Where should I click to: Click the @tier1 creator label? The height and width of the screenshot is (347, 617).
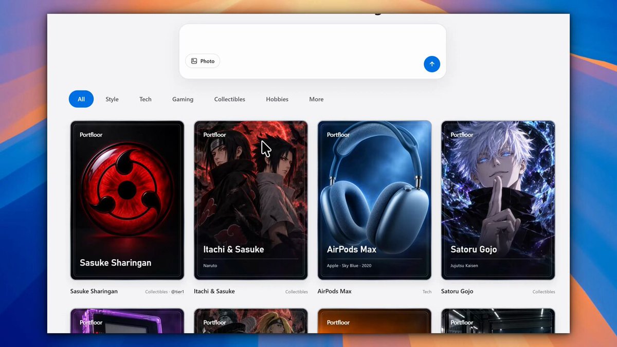pyautogui.click(x=177, y=292)
